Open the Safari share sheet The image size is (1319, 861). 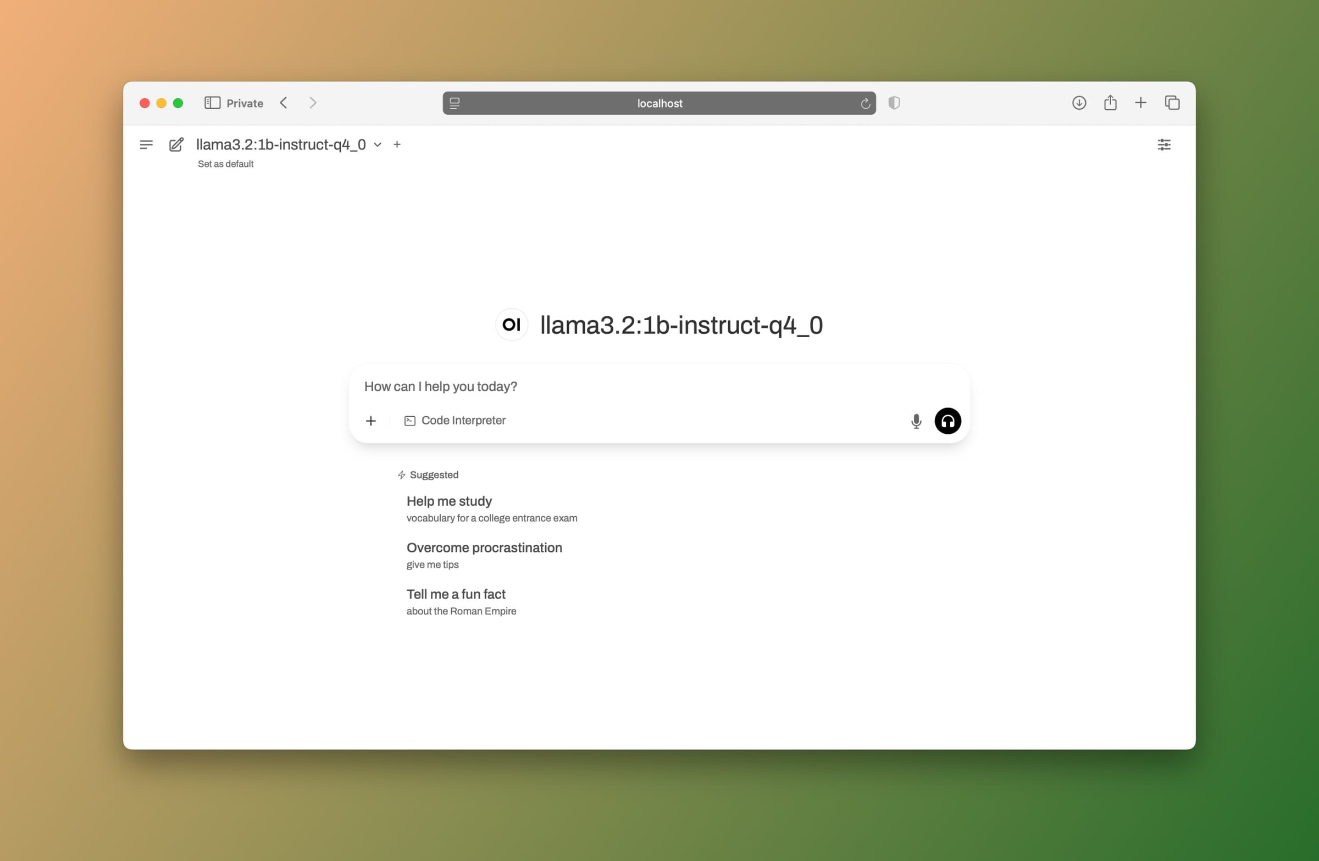click(x=1110, y=103)
